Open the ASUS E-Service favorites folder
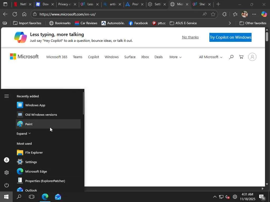This screenshot has height=202, width=270. click(183, 23)
